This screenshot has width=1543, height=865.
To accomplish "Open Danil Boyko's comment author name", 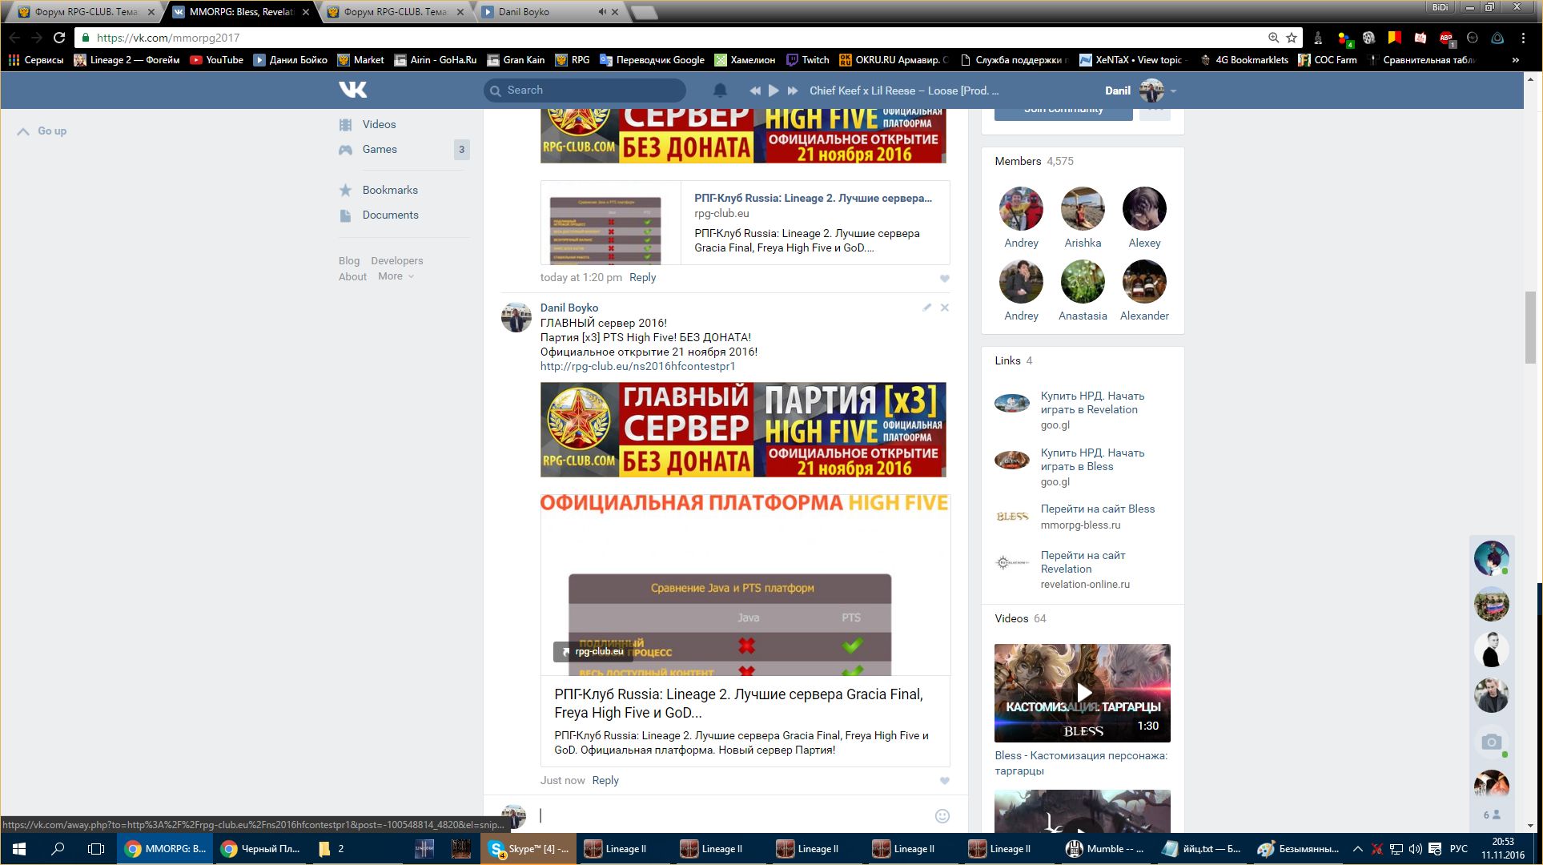I will [569, 308].
